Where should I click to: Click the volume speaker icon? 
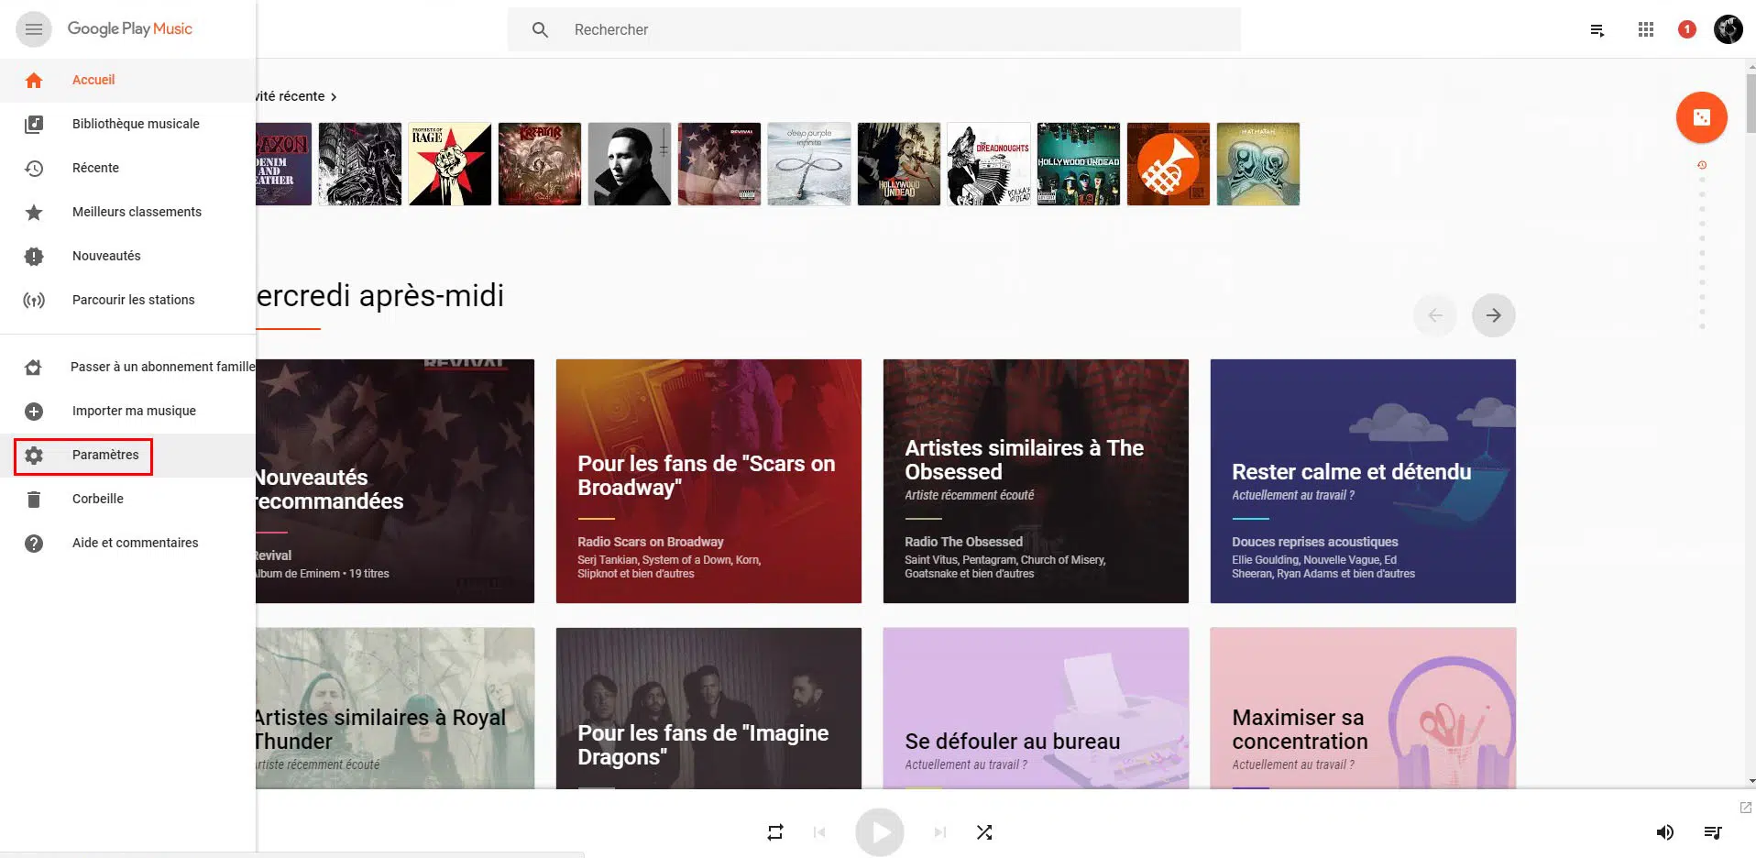click(1665, 832)
